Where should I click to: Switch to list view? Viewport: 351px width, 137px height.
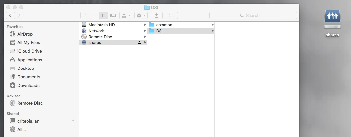pyautogui.click(x=95, y=15)
